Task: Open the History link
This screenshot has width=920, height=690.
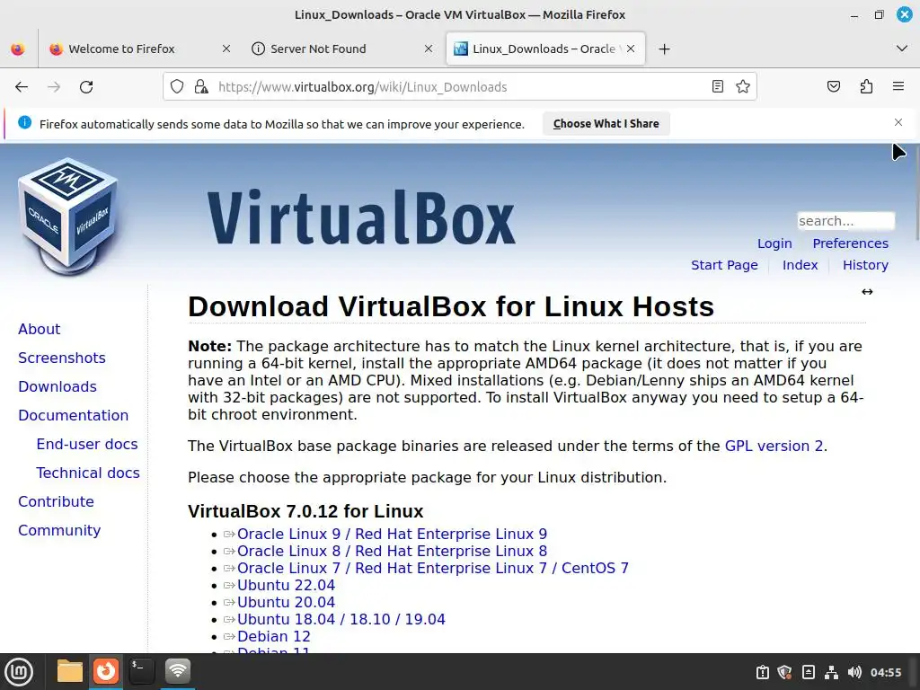Action: (x=865, y=265)
